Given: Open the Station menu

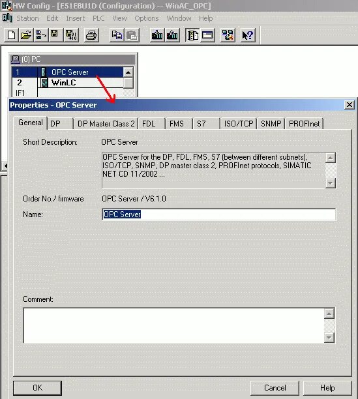Looking at the screenshot, I should [27, 18].
